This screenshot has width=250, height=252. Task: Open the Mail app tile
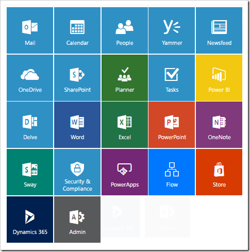click(30, 30)
